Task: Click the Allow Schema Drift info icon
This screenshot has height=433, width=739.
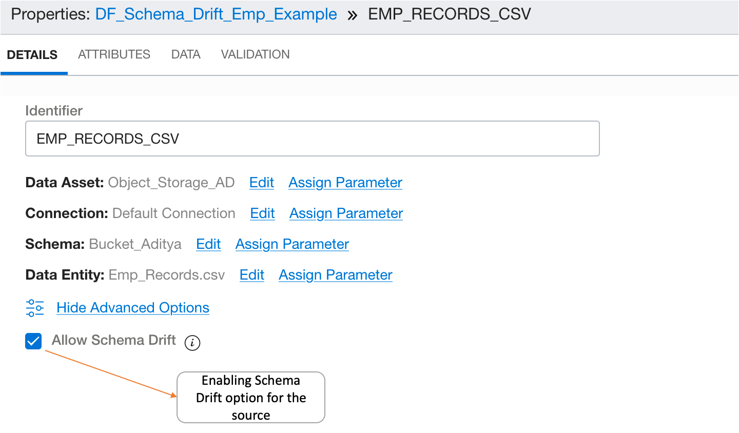Action: [x=192, y=342]
